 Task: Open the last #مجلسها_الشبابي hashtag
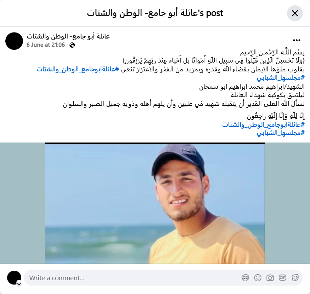pos(281,133)
